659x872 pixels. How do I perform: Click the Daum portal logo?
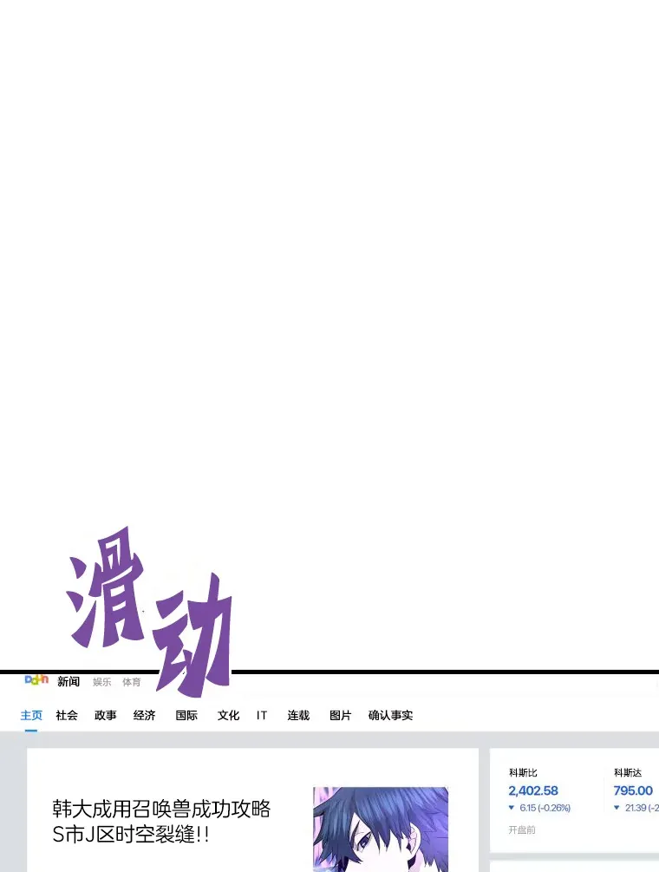pyautogui.click(x=36, y=679)
